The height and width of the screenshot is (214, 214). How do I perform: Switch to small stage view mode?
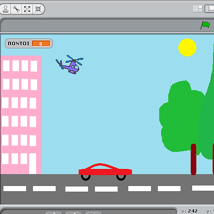pyautogui.click(x=198, y=9)
